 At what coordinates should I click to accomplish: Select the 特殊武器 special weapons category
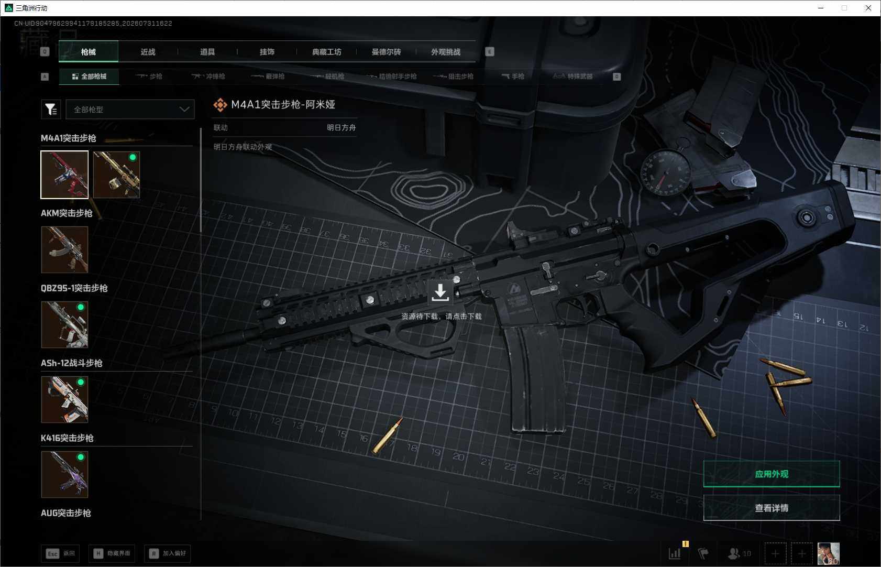[572, 77]
